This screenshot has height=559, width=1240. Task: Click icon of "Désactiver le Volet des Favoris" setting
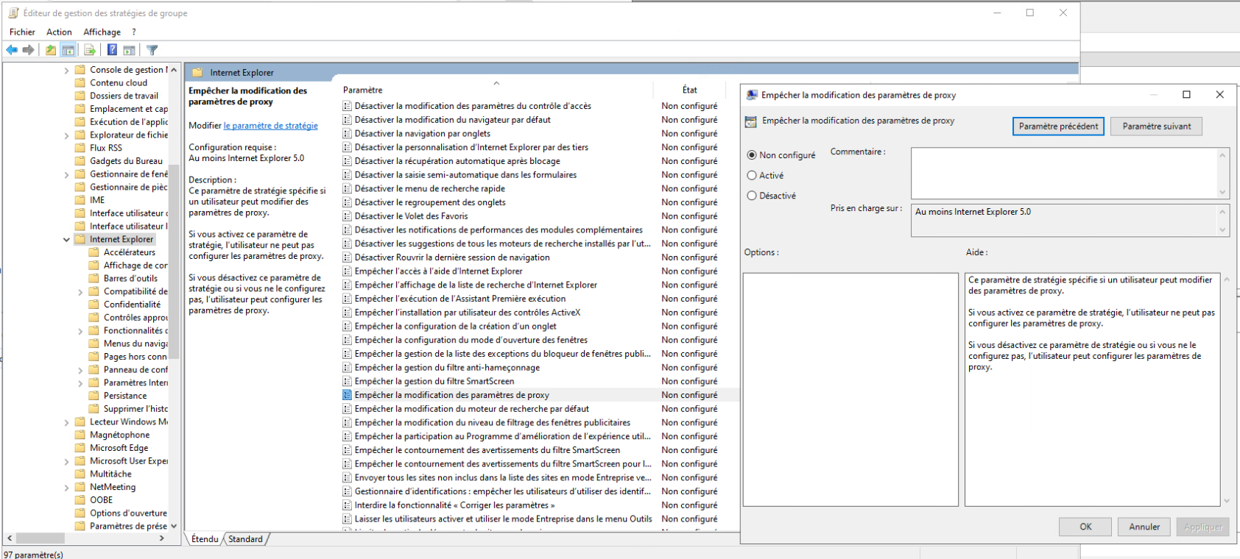click(347, 216)
